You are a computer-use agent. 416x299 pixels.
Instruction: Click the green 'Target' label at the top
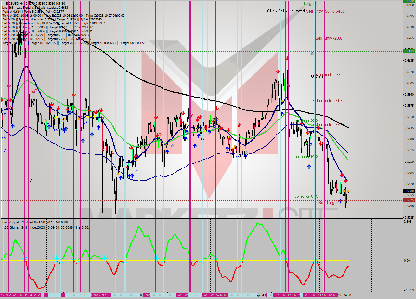coord(310,3)
